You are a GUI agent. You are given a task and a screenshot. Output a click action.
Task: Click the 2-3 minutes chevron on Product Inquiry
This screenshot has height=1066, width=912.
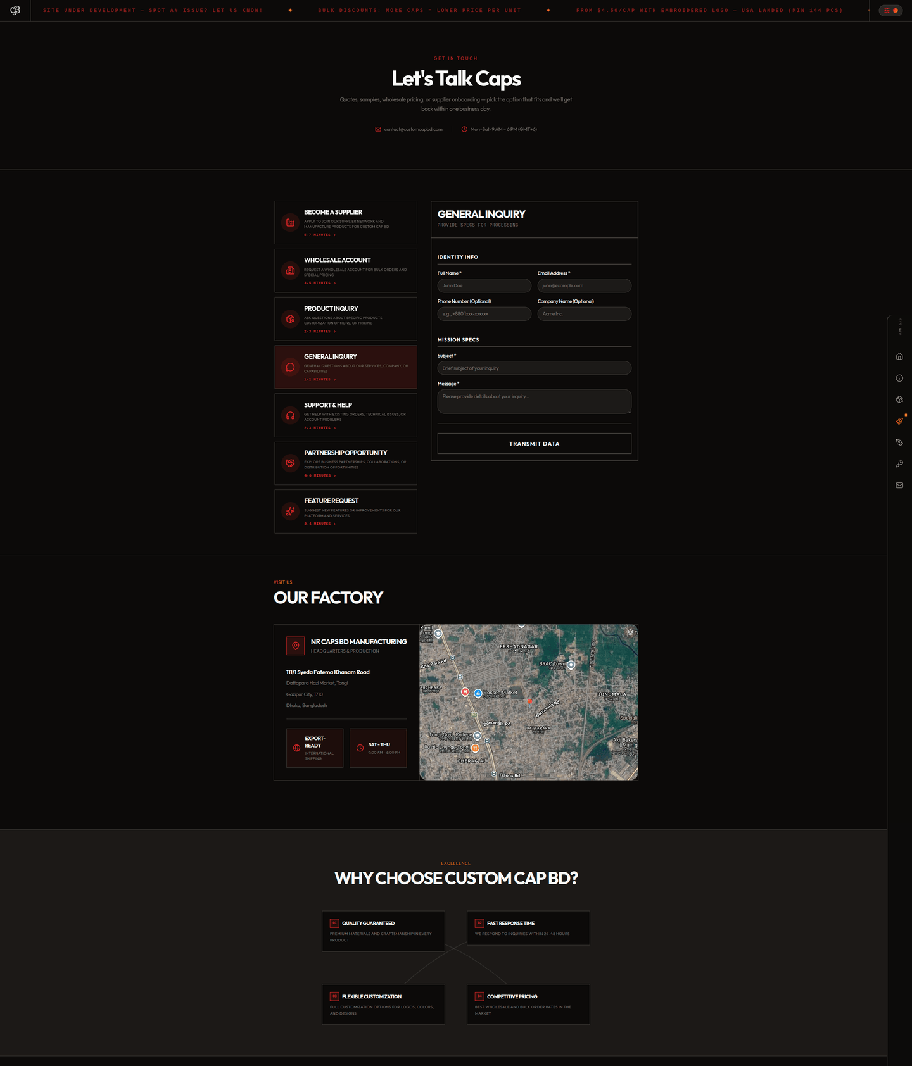click(x=334, y=331)
